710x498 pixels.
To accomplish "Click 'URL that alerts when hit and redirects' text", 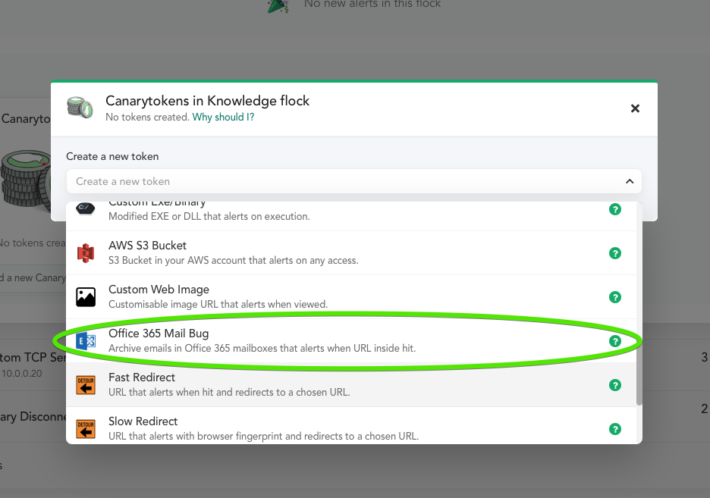I will click(229, 392).
